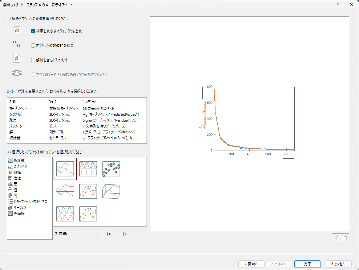Pick the sine over triangle wave layout
This screenshot has height=270, width=359.
(65, 214)
